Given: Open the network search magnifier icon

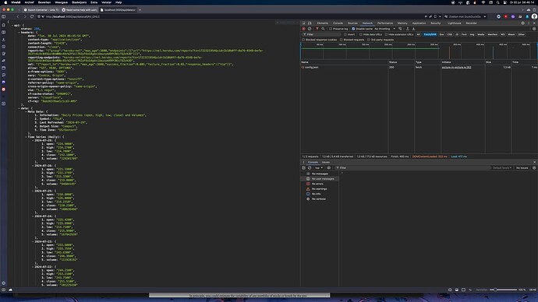Looking at the screenshot, I should pyautogui.click(x=323, y=29).
